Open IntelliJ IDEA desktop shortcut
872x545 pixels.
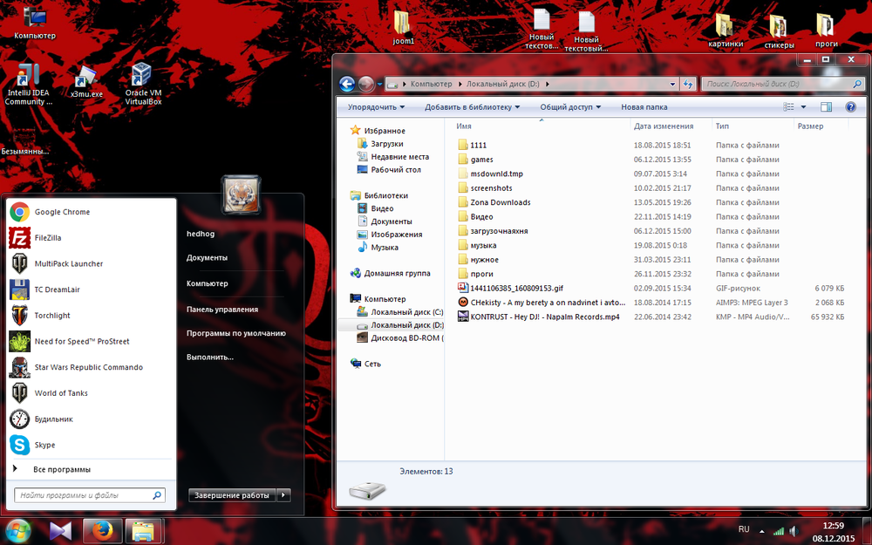pyautogui.click(x=28, y=84)
